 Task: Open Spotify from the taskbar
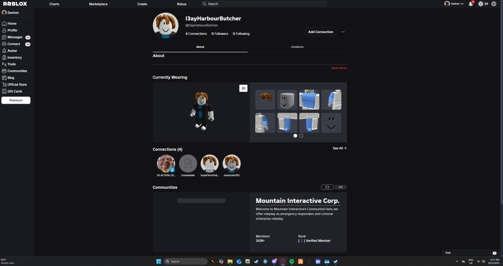pos(292,261)
